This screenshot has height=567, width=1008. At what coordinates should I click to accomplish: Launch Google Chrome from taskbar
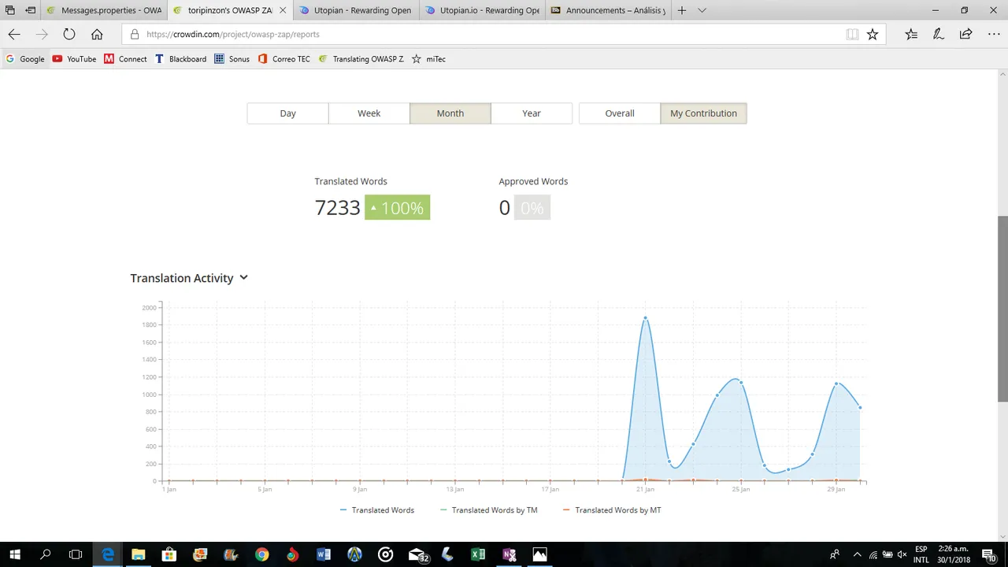coord(261,554)
